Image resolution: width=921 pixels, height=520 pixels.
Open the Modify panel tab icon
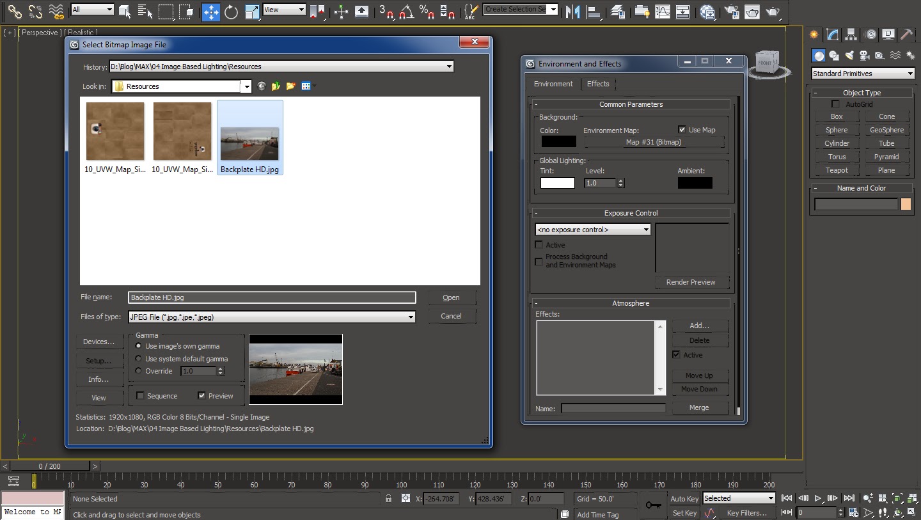point(832,35)
